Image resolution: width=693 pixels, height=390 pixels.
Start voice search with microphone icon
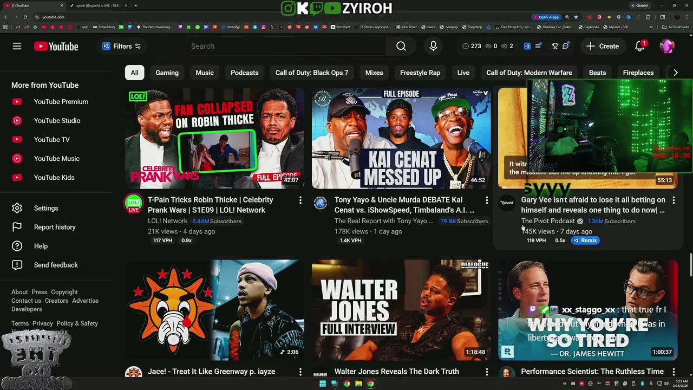click(x=433, y=46)
